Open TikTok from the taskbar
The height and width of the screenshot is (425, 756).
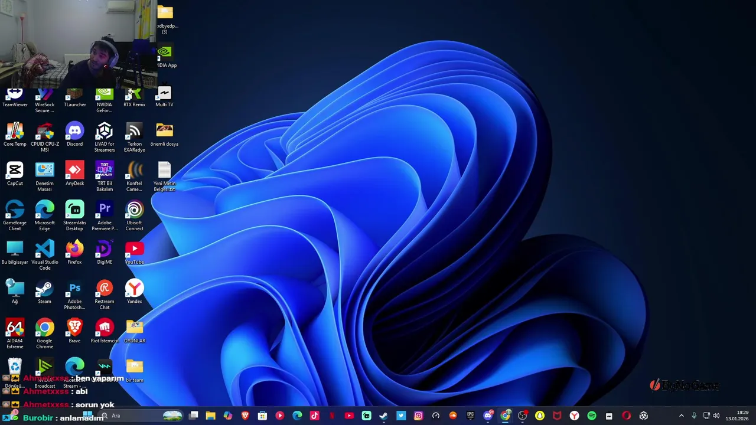pyautogui.click(x=314, y=416)
